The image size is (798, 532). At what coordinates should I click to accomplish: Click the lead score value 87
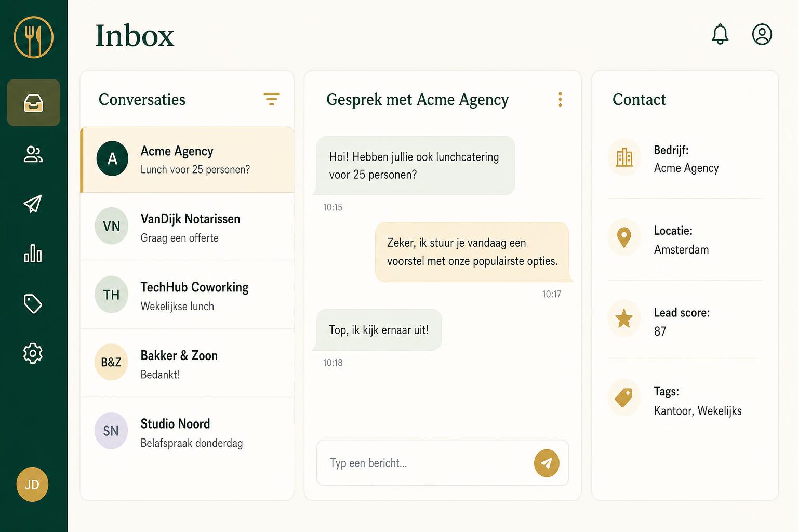point(660,331)
